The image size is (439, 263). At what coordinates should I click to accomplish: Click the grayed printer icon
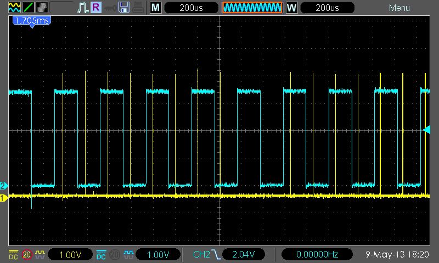coord(138,8)
